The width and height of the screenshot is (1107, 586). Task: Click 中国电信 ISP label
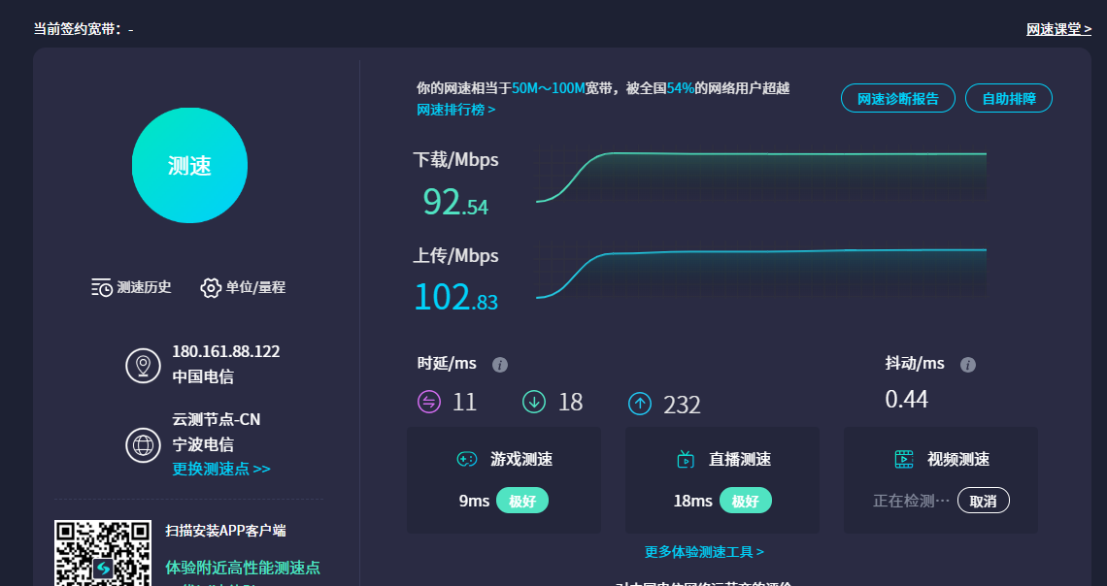[203, 376]
